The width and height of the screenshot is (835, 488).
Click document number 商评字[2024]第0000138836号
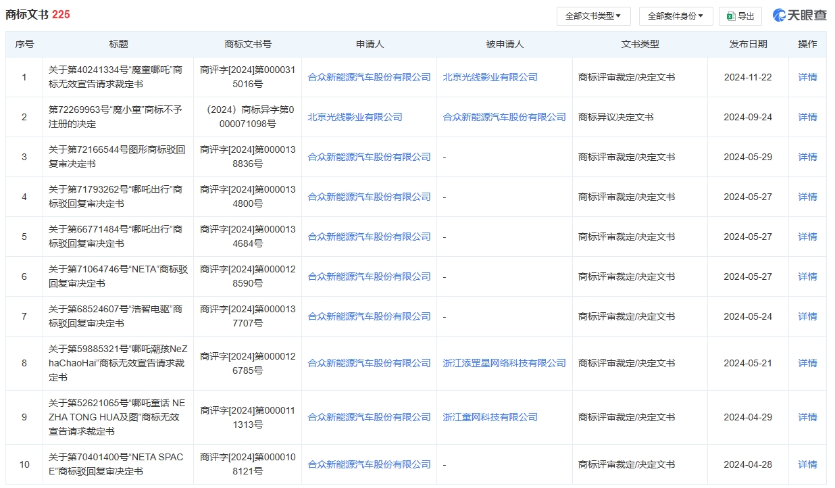point(248,157)
